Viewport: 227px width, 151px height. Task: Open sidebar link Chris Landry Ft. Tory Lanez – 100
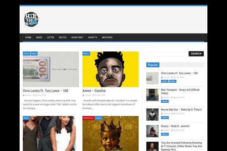pyautogui.click(x=179, y=73)
